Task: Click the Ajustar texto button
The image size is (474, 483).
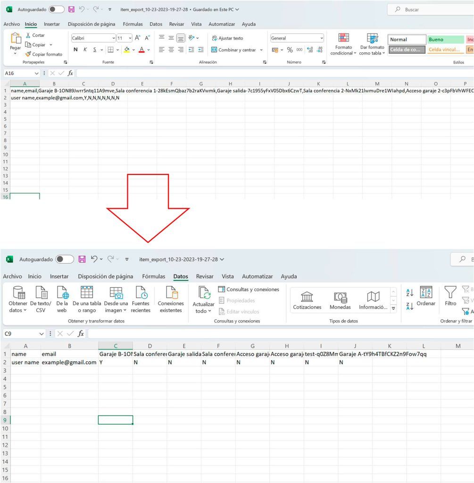Action: pos(227,38)
